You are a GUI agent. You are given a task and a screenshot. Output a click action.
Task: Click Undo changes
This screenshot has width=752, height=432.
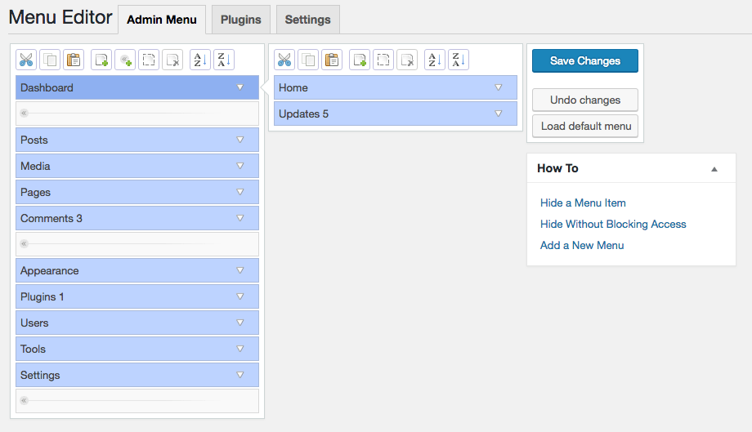tap(585, 100)
